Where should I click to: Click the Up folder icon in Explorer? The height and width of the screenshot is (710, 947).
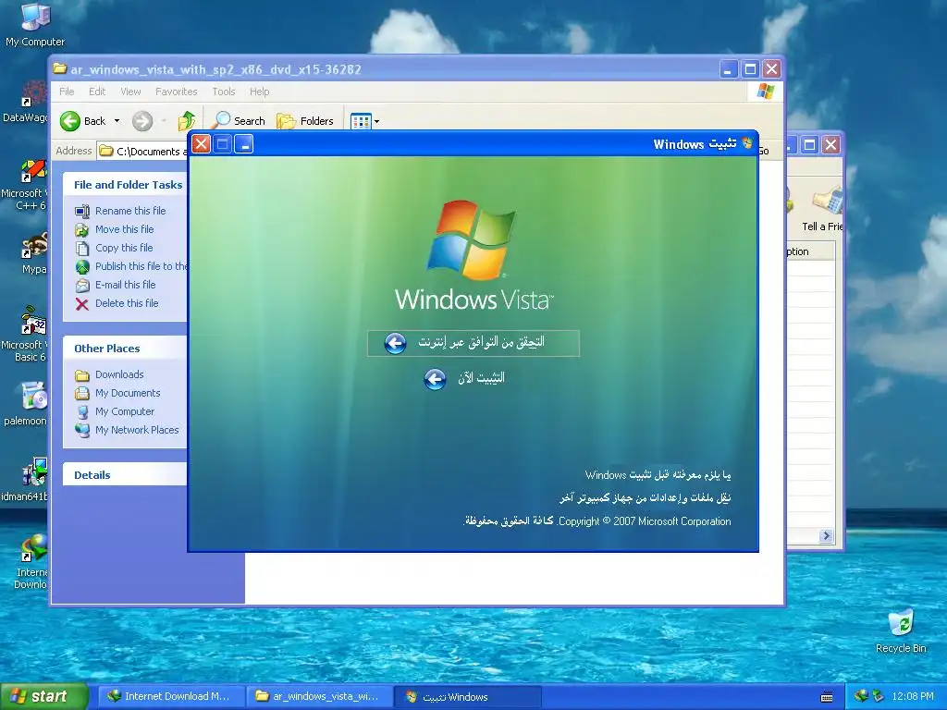(x=187, y=121)
